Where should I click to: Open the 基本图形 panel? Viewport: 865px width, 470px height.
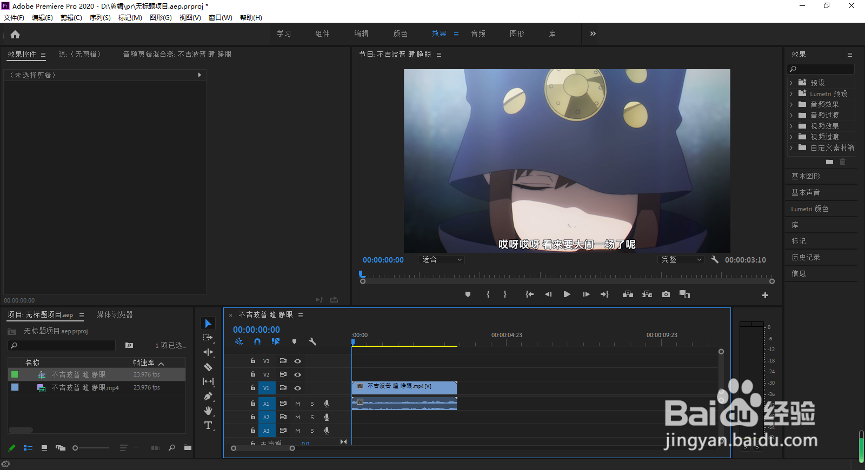click(806, 176)
